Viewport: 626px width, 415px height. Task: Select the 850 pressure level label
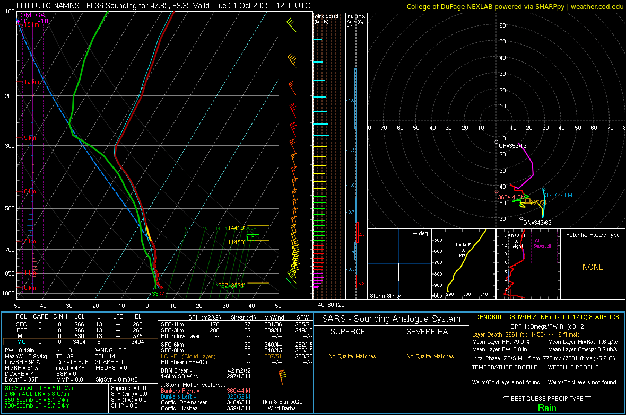(x=10, y=273)
